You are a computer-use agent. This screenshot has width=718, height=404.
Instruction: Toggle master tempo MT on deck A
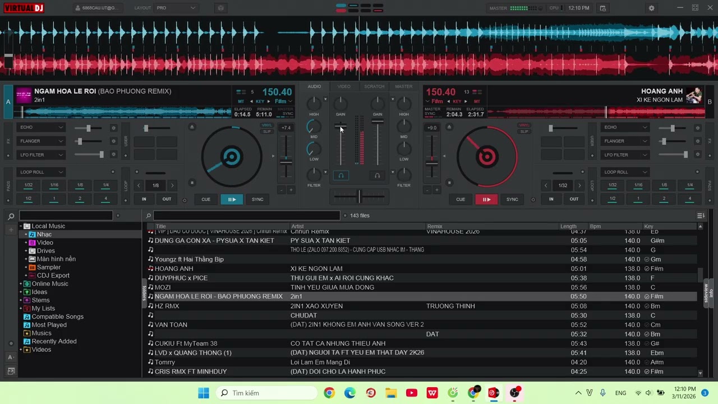(x=241, y=102)
